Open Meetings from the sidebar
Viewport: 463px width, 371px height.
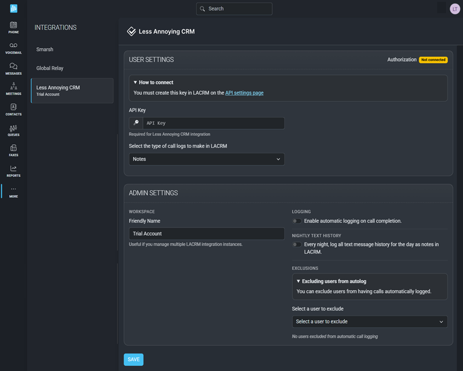pos(13,88)
